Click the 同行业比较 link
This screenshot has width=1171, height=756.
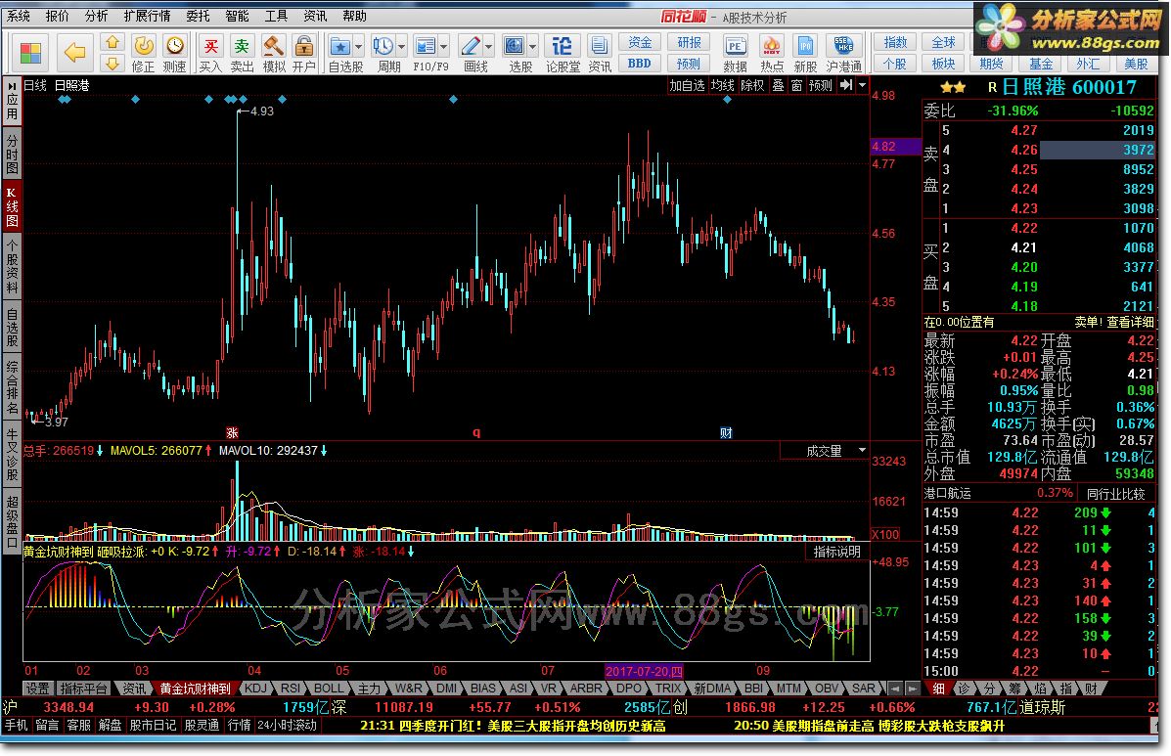1116,493
